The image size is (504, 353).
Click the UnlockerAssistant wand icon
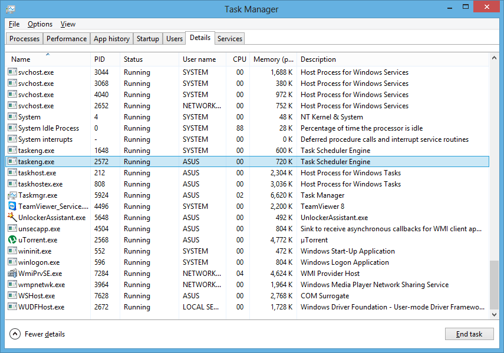click(12, 217)
